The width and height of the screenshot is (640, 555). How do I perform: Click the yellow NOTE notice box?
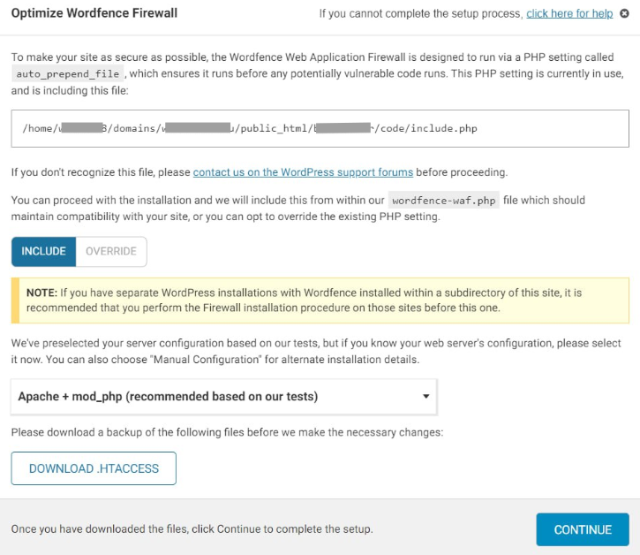pyautogui.click(x=320, y=300)
